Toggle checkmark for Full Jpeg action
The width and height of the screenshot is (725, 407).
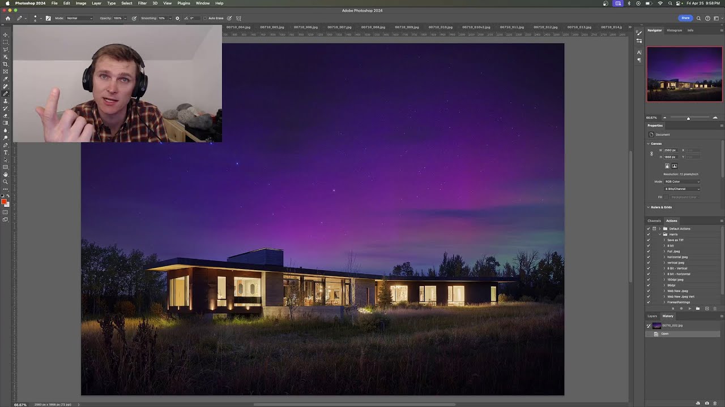point(649,251)
